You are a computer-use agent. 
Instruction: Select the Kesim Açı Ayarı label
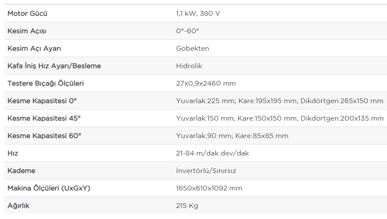(34, 49)
